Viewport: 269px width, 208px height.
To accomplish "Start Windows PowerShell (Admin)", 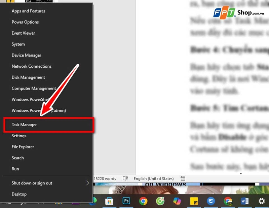I will (x=46, y=110).
